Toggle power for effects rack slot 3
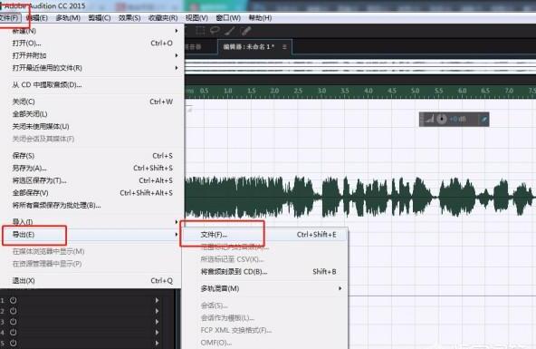Viewport: 536px width, 349px height. 13,322
